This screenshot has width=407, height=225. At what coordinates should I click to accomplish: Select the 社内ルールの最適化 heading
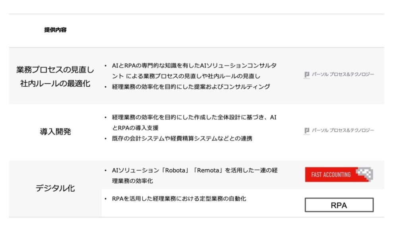[55, 83]
